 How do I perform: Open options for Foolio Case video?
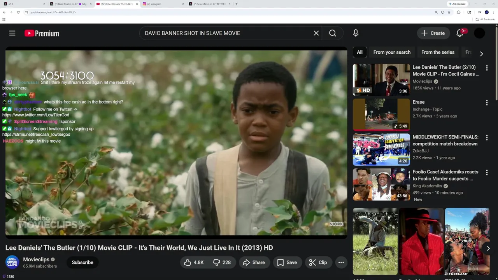(x=487, y=172)
